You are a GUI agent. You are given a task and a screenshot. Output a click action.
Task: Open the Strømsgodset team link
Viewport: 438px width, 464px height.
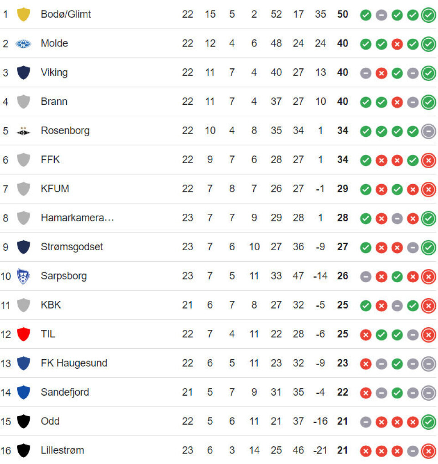tap(72, 247)
